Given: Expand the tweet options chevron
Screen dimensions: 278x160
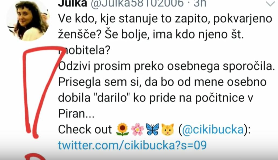Looking at the screenshot, I should pos(270,4).
